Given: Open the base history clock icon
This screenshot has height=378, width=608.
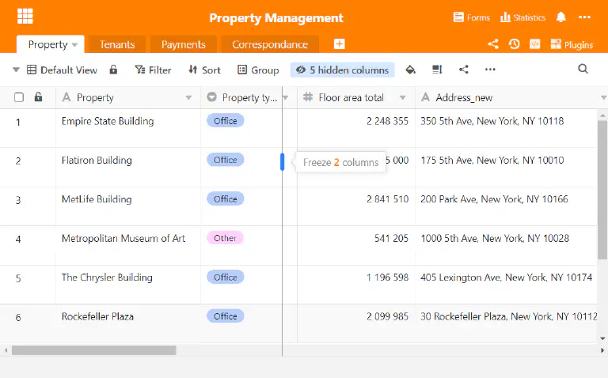Looking at the screenshot, I should coord(514,44).
